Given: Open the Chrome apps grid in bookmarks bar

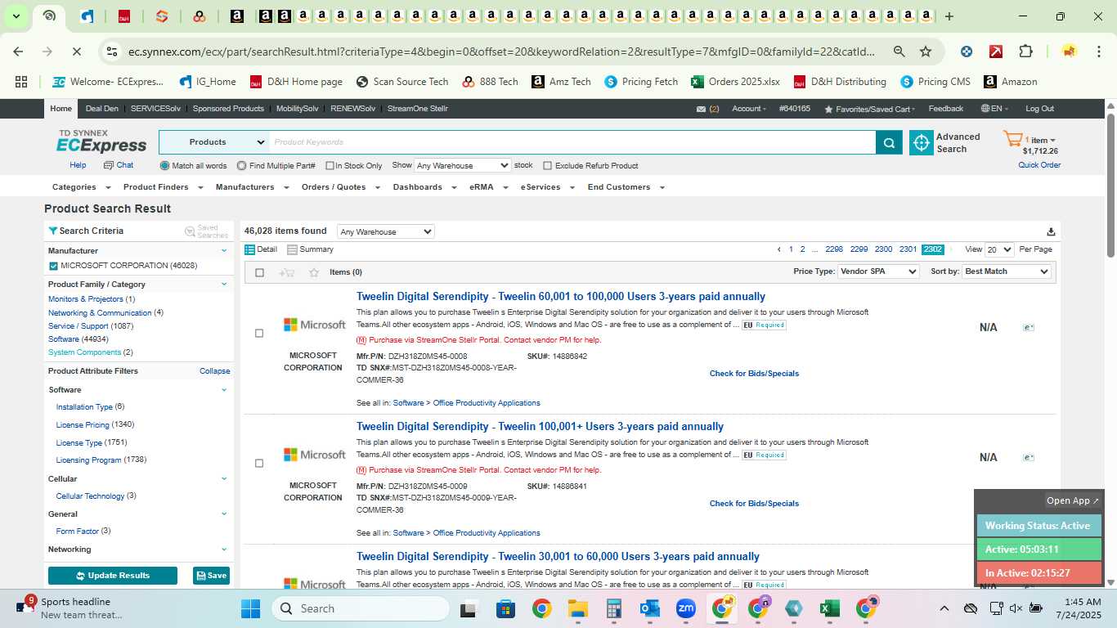Looking at the screenshot, I should pos(21,82).
